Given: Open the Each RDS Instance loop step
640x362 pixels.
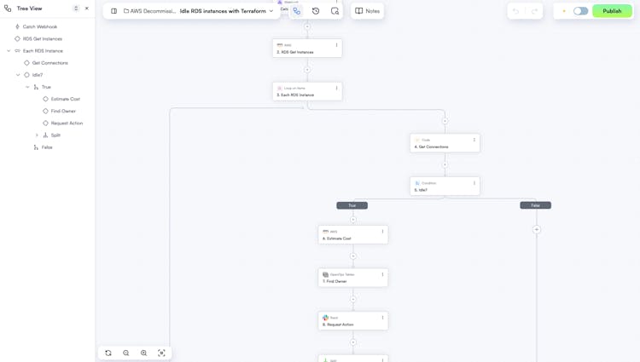Looking at the screenshot, I should click(x=307, y=91).
